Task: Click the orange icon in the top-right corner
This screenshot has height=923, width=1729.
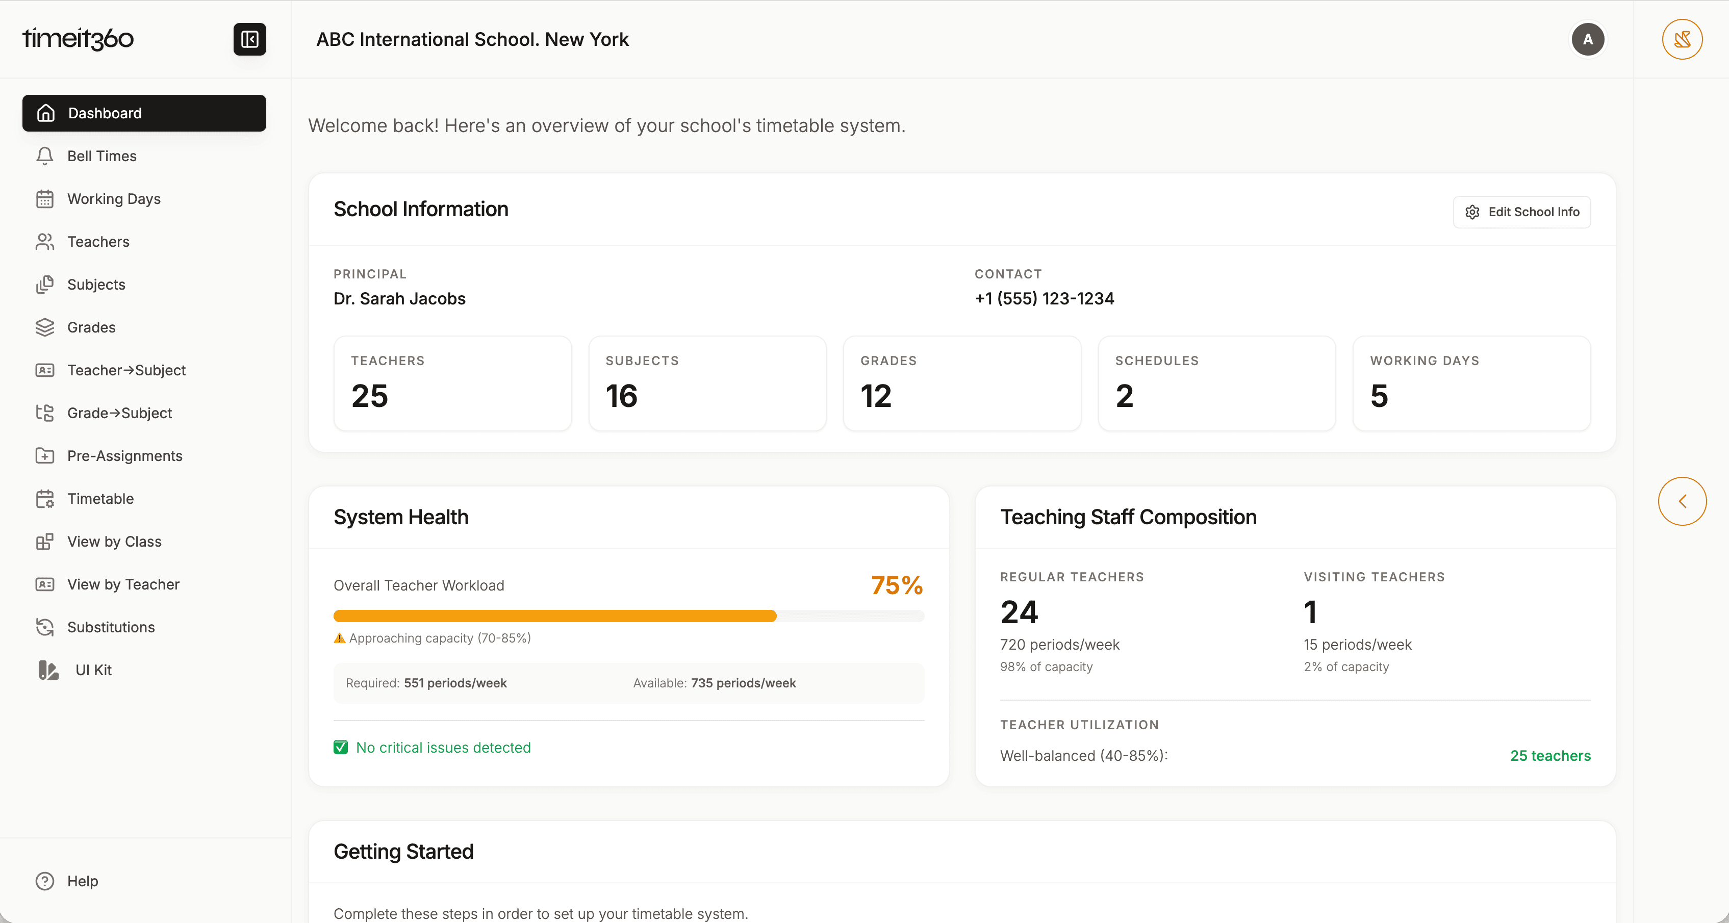Action: [x=1682, y=39]
